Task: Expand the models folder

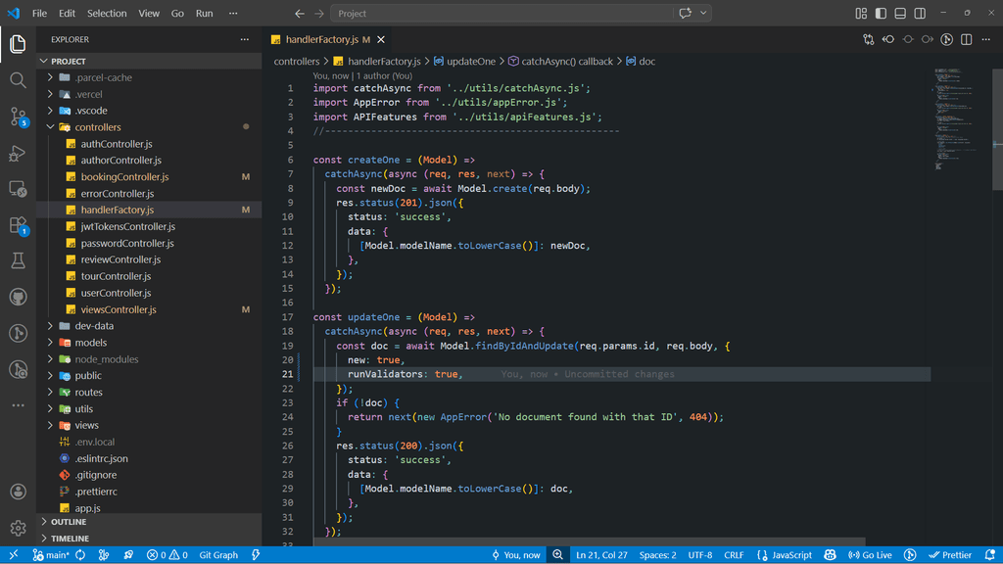Action: pyautogui.click(x=90, y=343)
